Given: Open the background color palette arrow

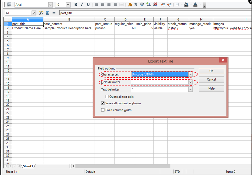Looking at the screenshot, I should click(x=191, y=4).
